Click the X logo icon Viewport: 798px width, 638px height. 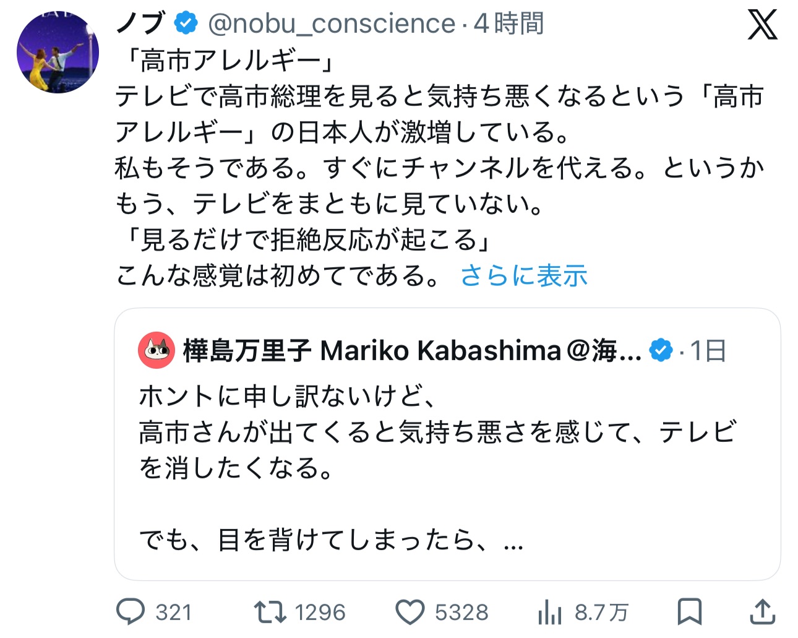(762, 25)
